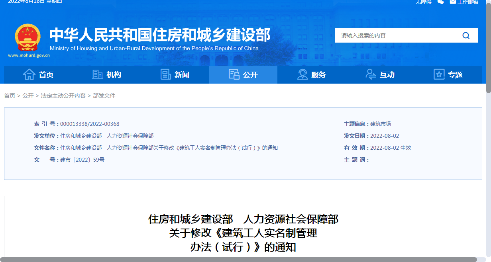Click the magnifier search icon
This screenshot has width=491, height=262.
[x=466, y=35]
